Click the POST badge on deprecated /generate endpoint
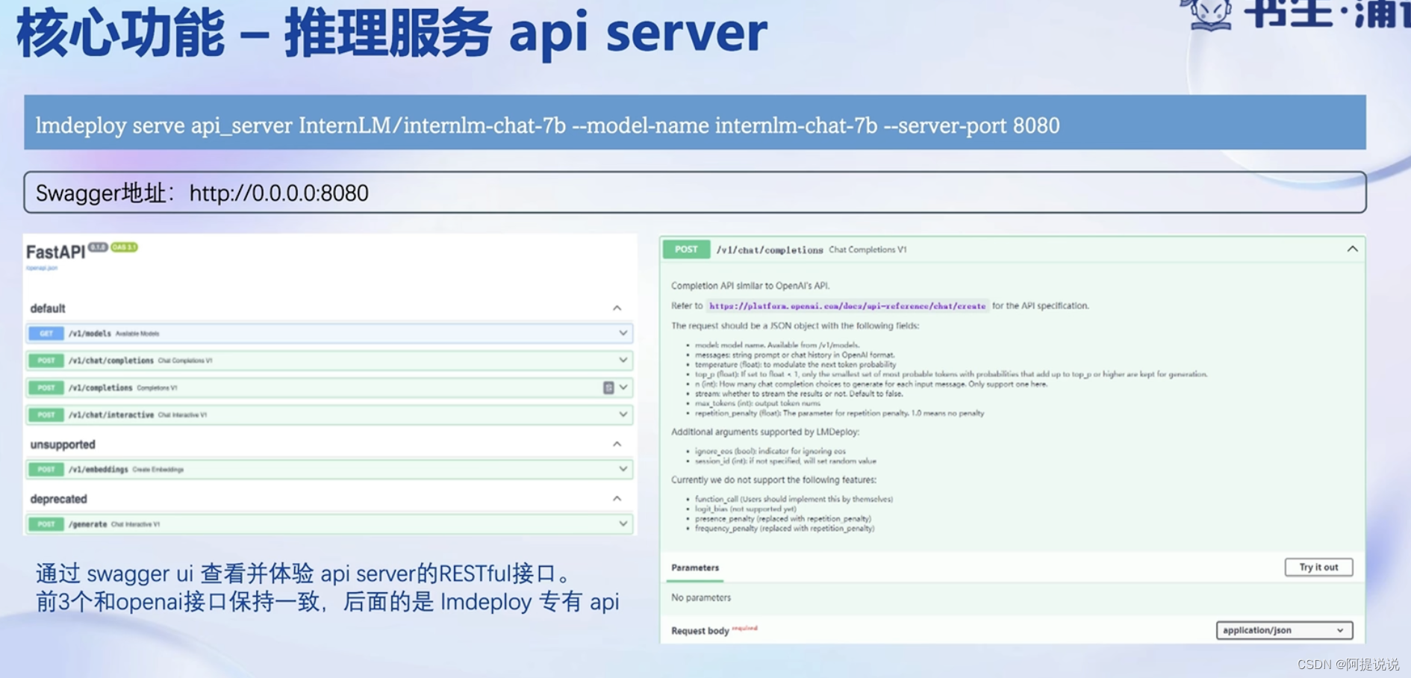This screenshot has width=1411, height=678. (46, 523)
